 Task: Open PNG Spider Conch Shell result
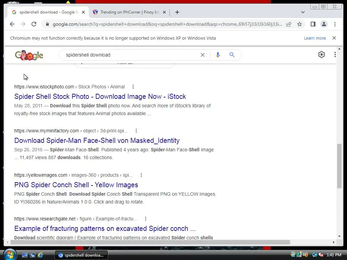pyautogui.click(x=76, y=185)
